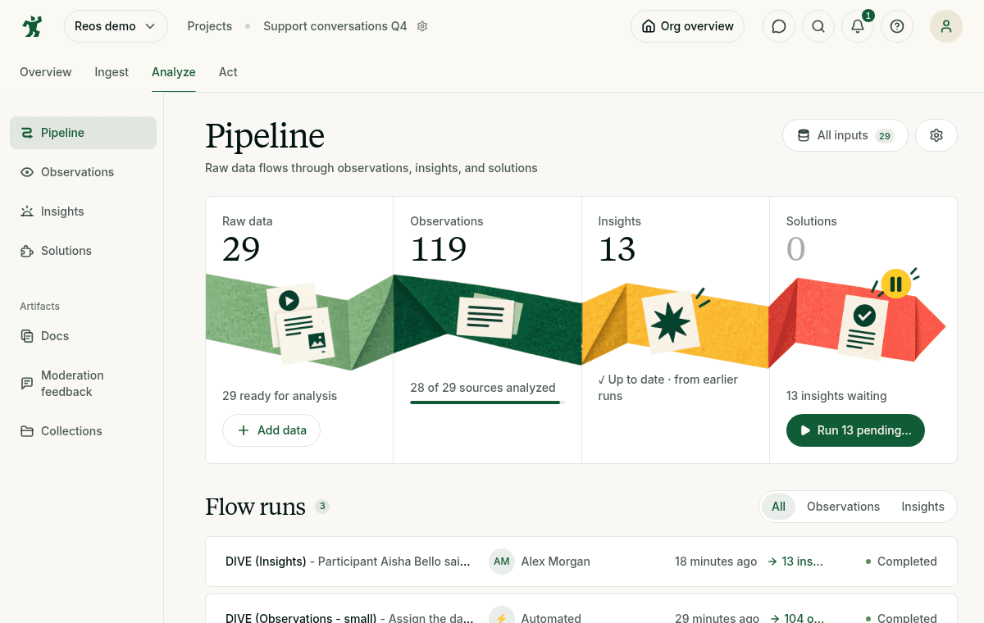Click the Raw data count 29

[241, 249]
